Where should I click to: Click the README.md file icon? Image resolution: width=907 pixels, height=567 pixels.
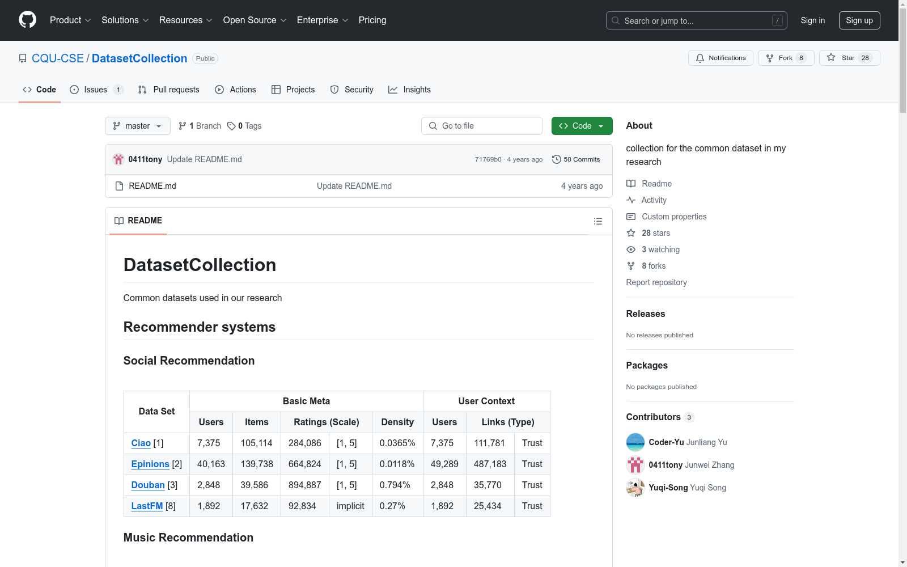pyautogui.click(x=119, y=186)
